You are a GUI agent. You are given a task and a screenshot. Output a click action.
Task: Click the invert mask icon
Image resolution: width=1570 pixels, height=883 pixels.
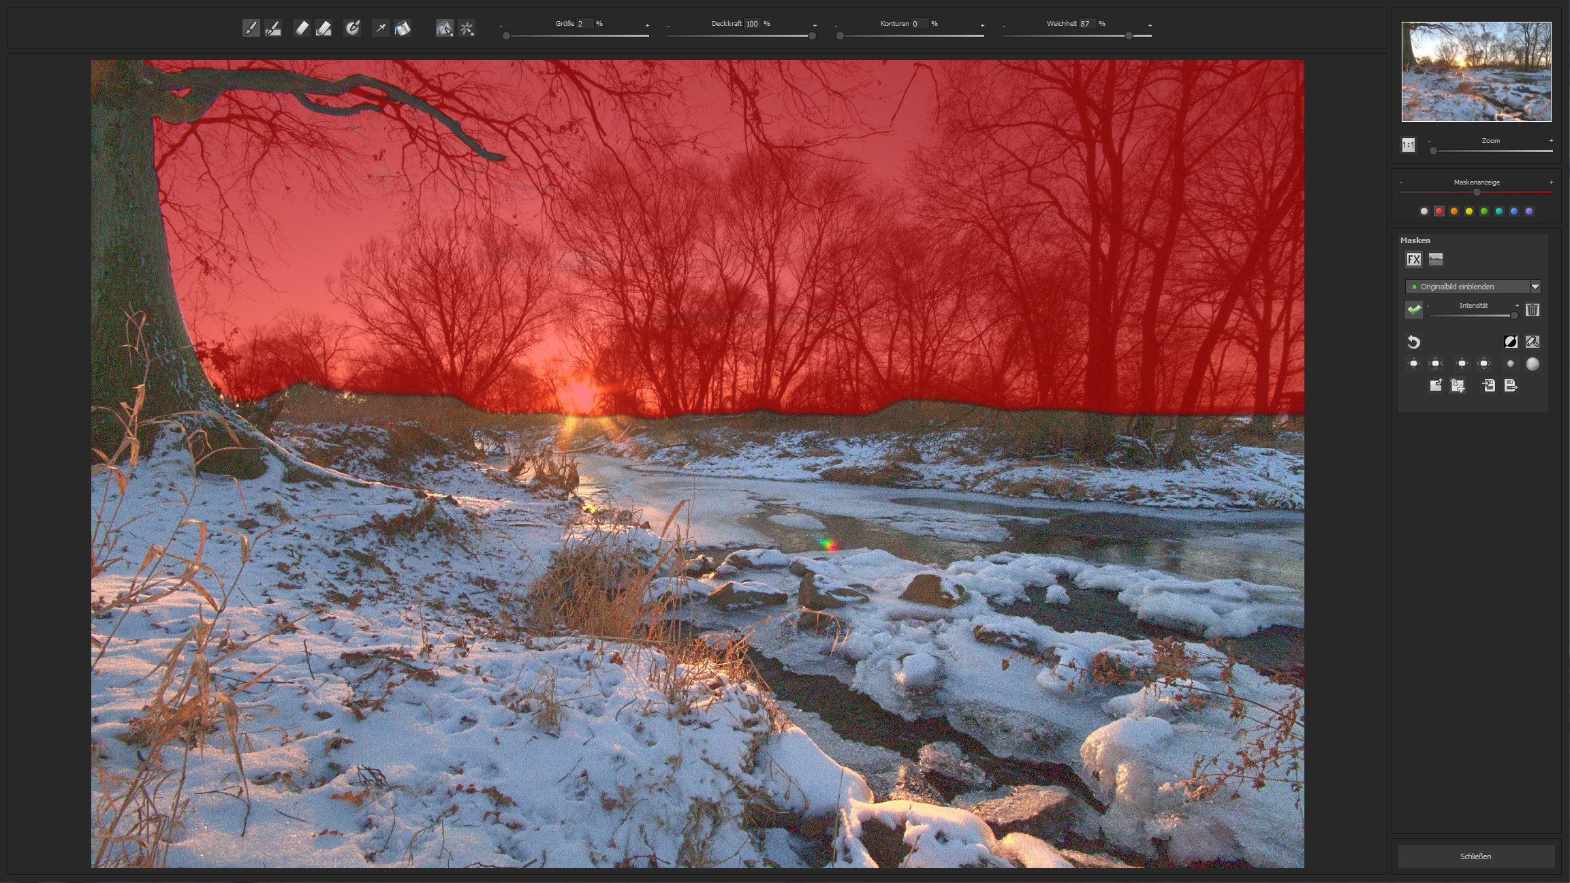point(1510,342)
